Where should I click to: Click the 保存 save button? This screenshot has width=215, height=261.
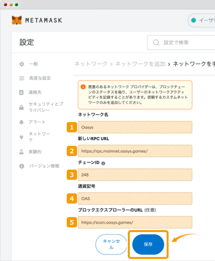coord(148,244)
